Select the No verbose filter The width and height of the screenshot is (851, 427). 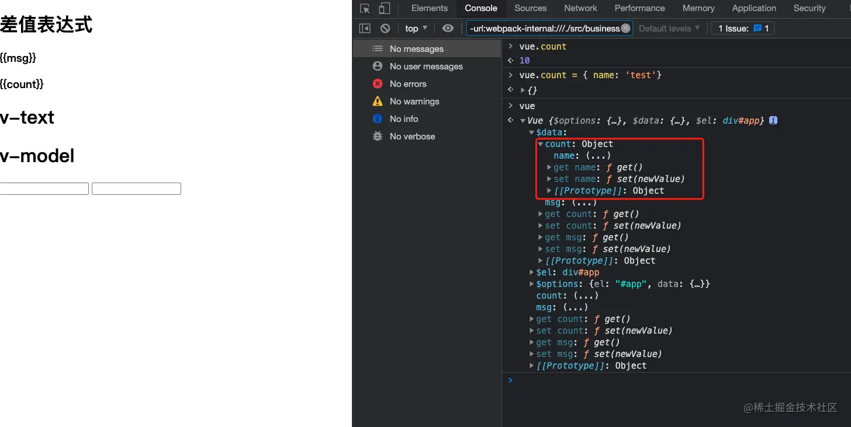427,136
